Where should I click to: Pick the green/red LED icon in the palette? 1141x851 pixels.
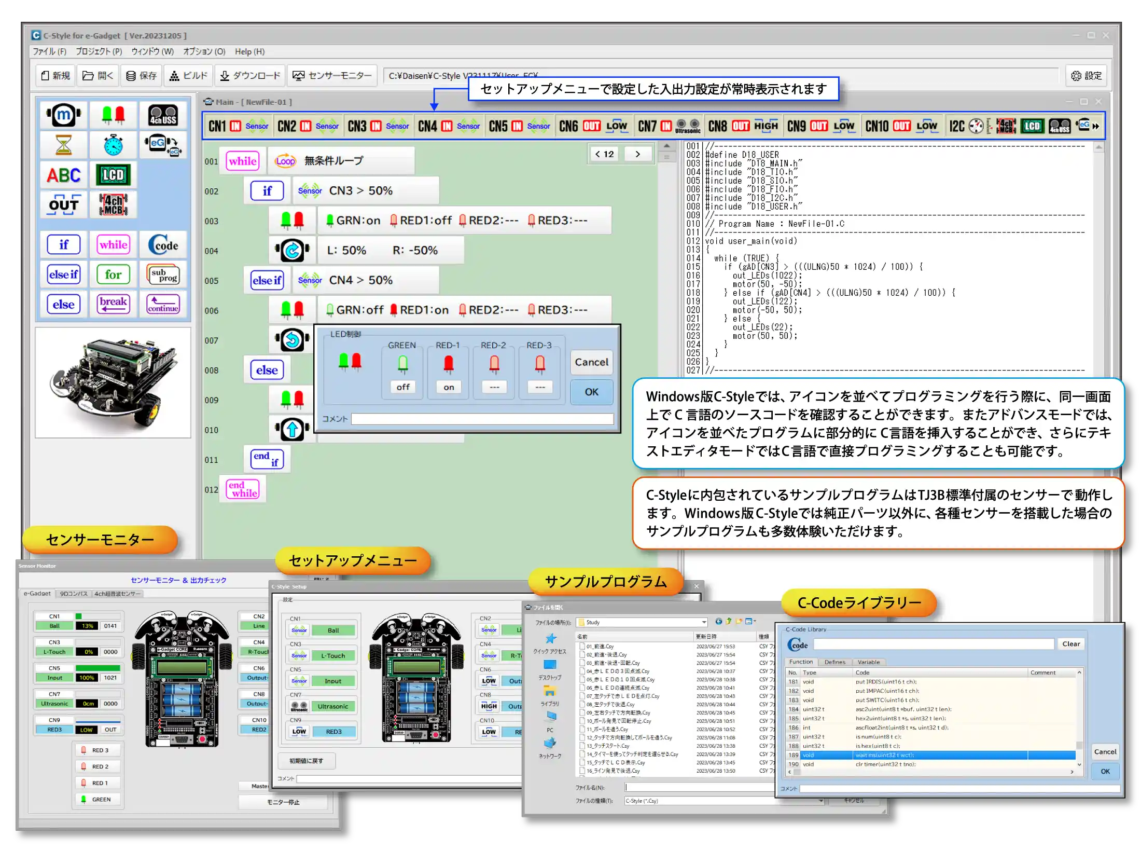click(x=113, y=115)
